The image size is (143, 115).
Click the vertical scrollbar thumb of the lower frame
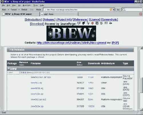(x=141, y=85)
